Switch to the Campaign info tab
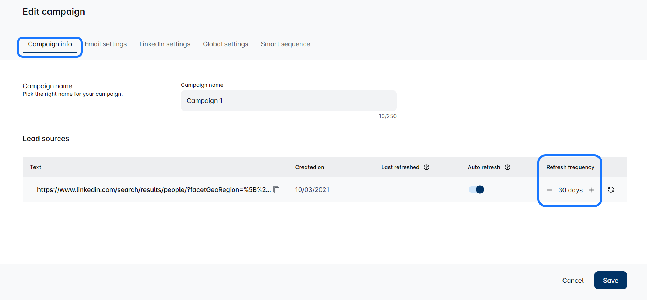This screenshot has height=300, width=647. click(x=50, y=44)
